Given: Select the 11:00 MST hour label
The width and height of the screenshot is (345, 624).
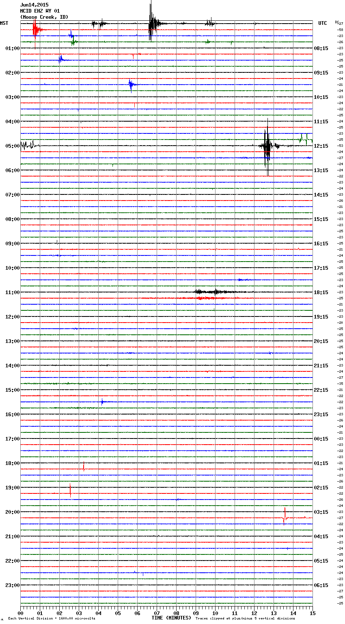Looking at the screenshot, I should tap(13, 292).
